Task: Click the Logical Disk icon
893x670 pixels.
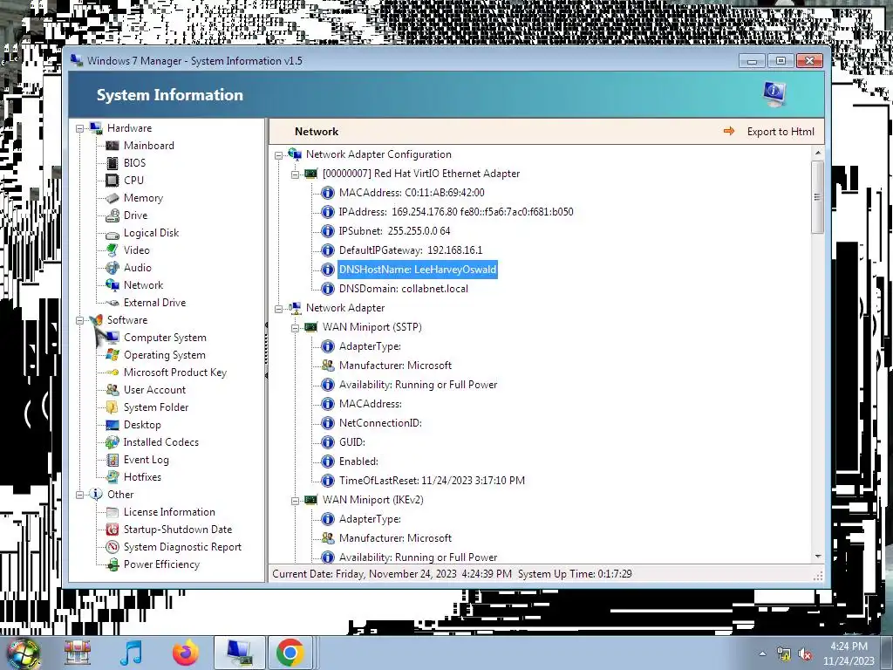Action: [112, 234]
